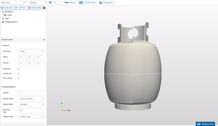
Task: Select Clip1 in the pipeline tree
Action: 7,19
